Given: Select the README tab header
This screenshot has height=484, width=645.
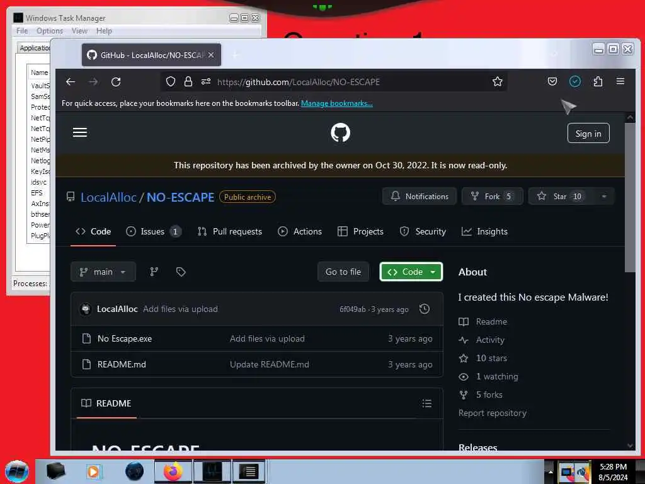Looking at the screenshot, I should (106, 403).
